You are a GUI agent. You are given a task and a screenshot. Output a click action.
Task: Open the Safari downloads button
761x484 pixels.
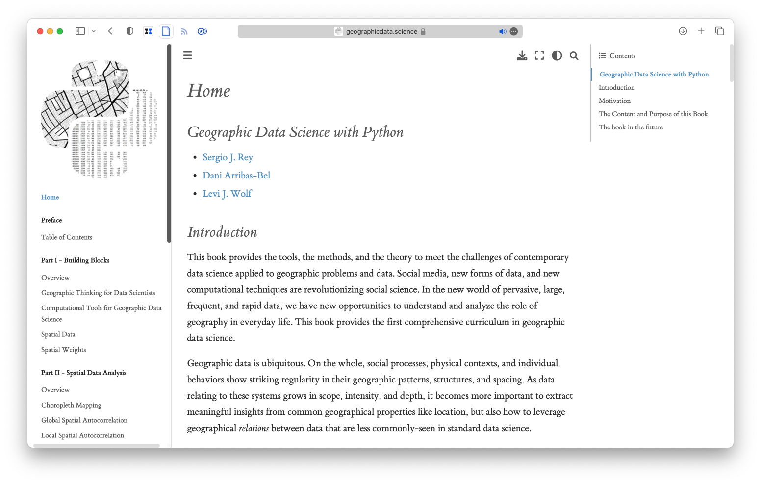pos(683,31)
